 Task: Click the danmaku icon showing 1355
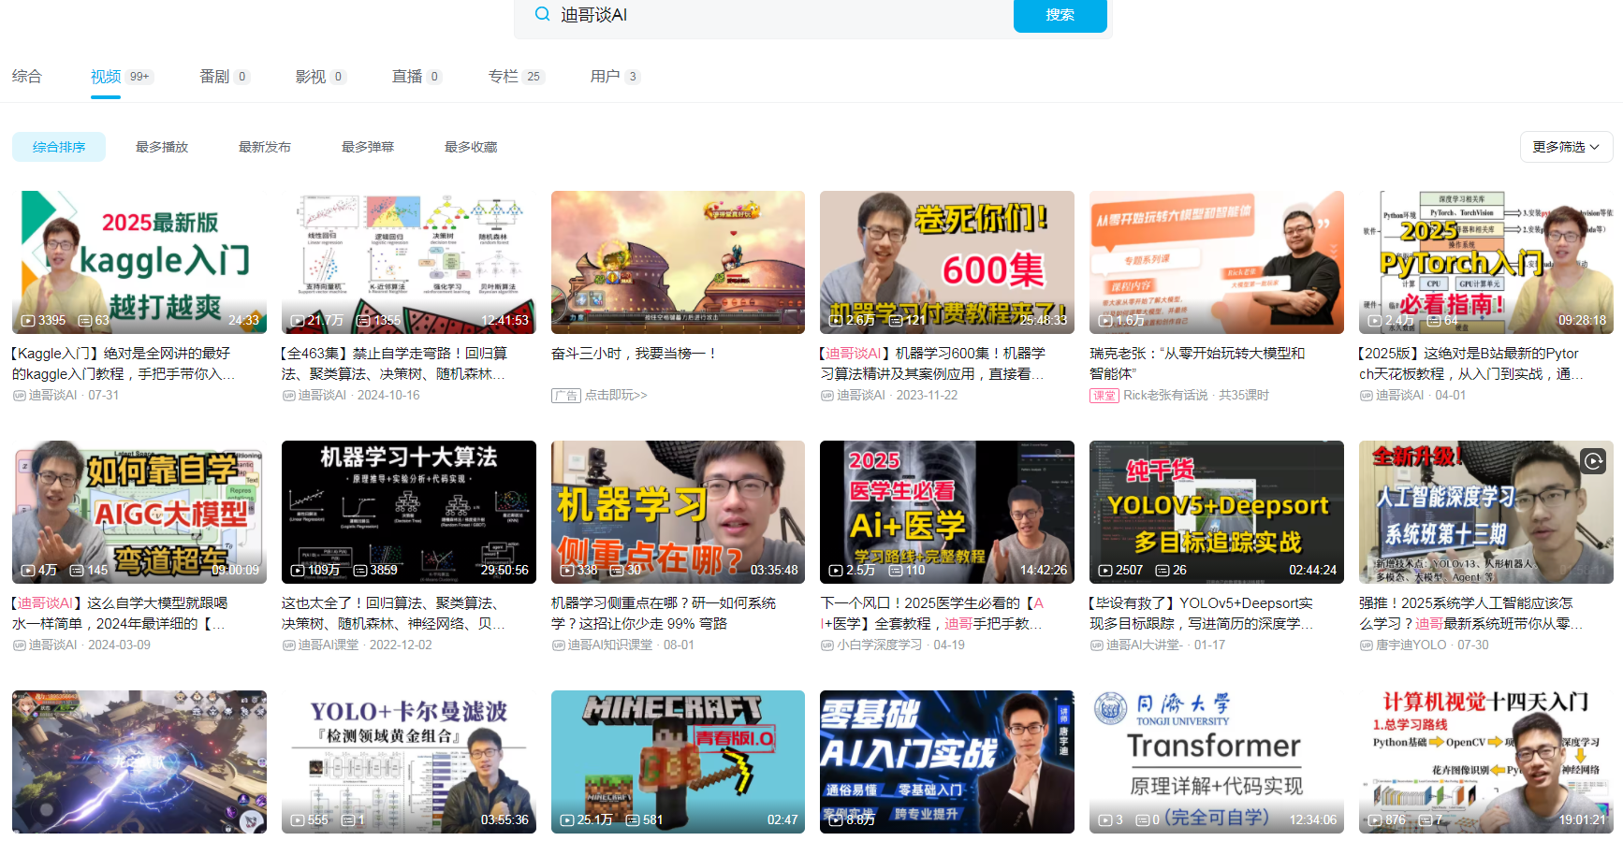point(364,321)
